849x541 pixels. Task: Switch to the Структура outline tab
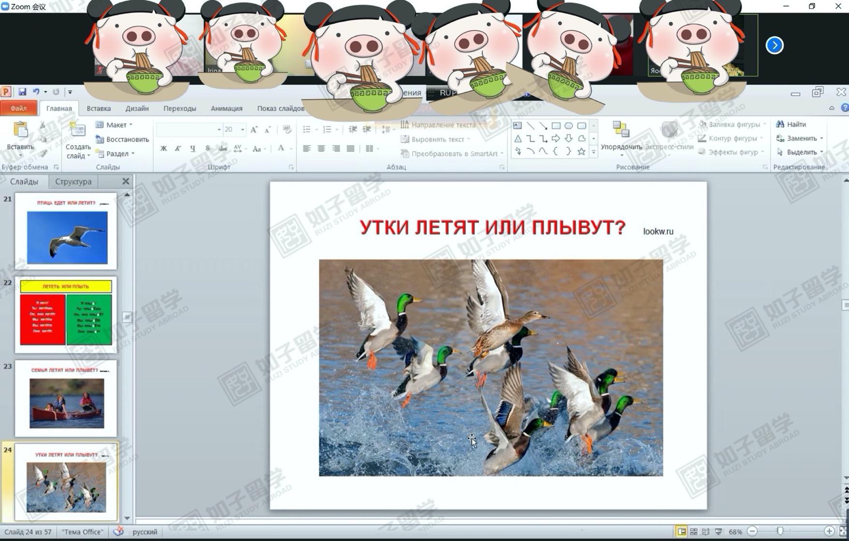[73, 181]
